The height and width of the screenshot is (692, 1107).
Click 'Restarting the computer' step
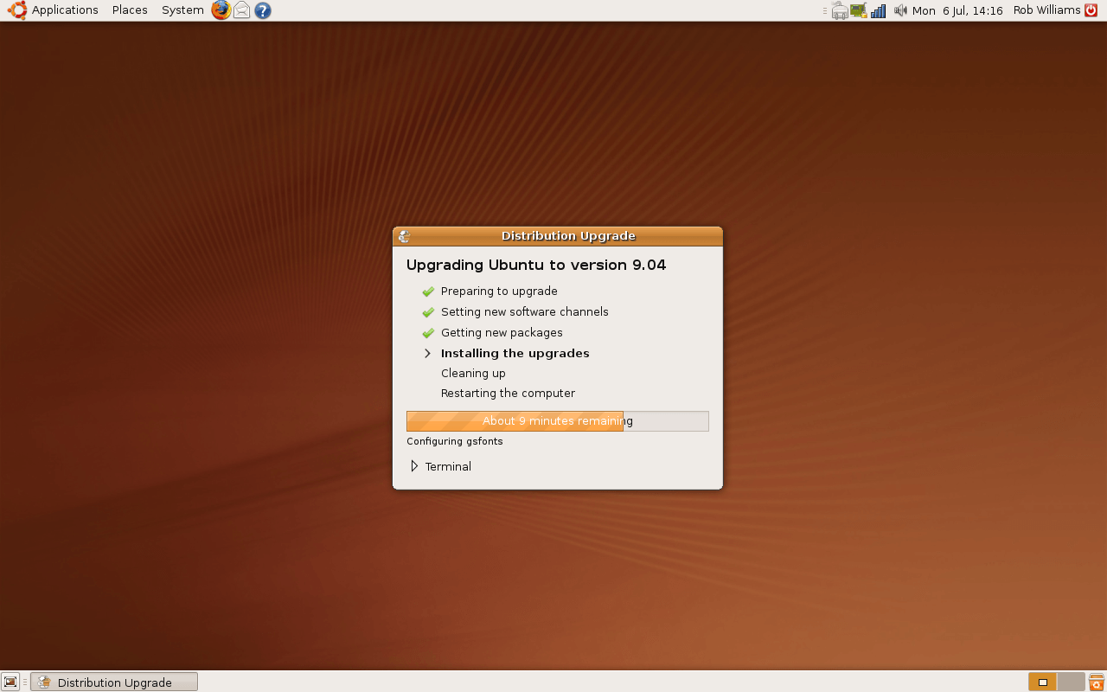click(x=508, y=394)
